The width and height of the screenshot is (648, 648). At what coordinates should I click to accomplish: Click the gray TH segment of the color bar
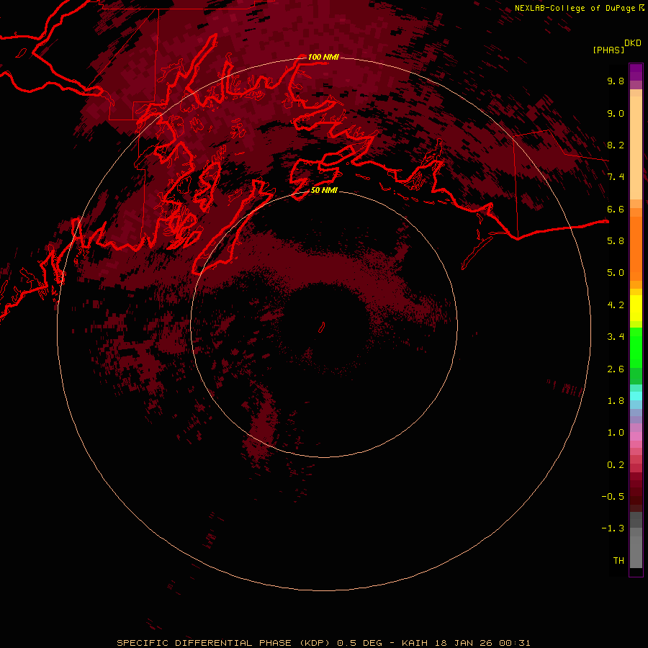(636, 552)
